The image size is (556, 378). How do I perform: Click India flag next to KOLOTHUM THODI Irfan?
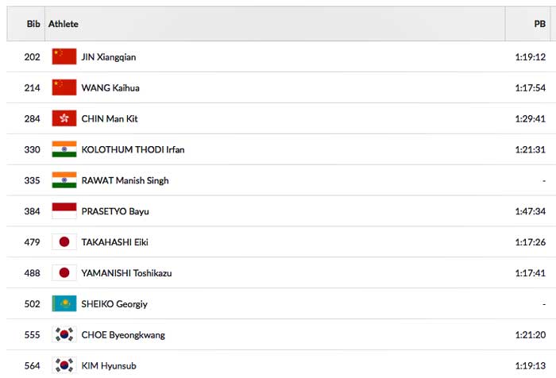[x=64, y=149]
